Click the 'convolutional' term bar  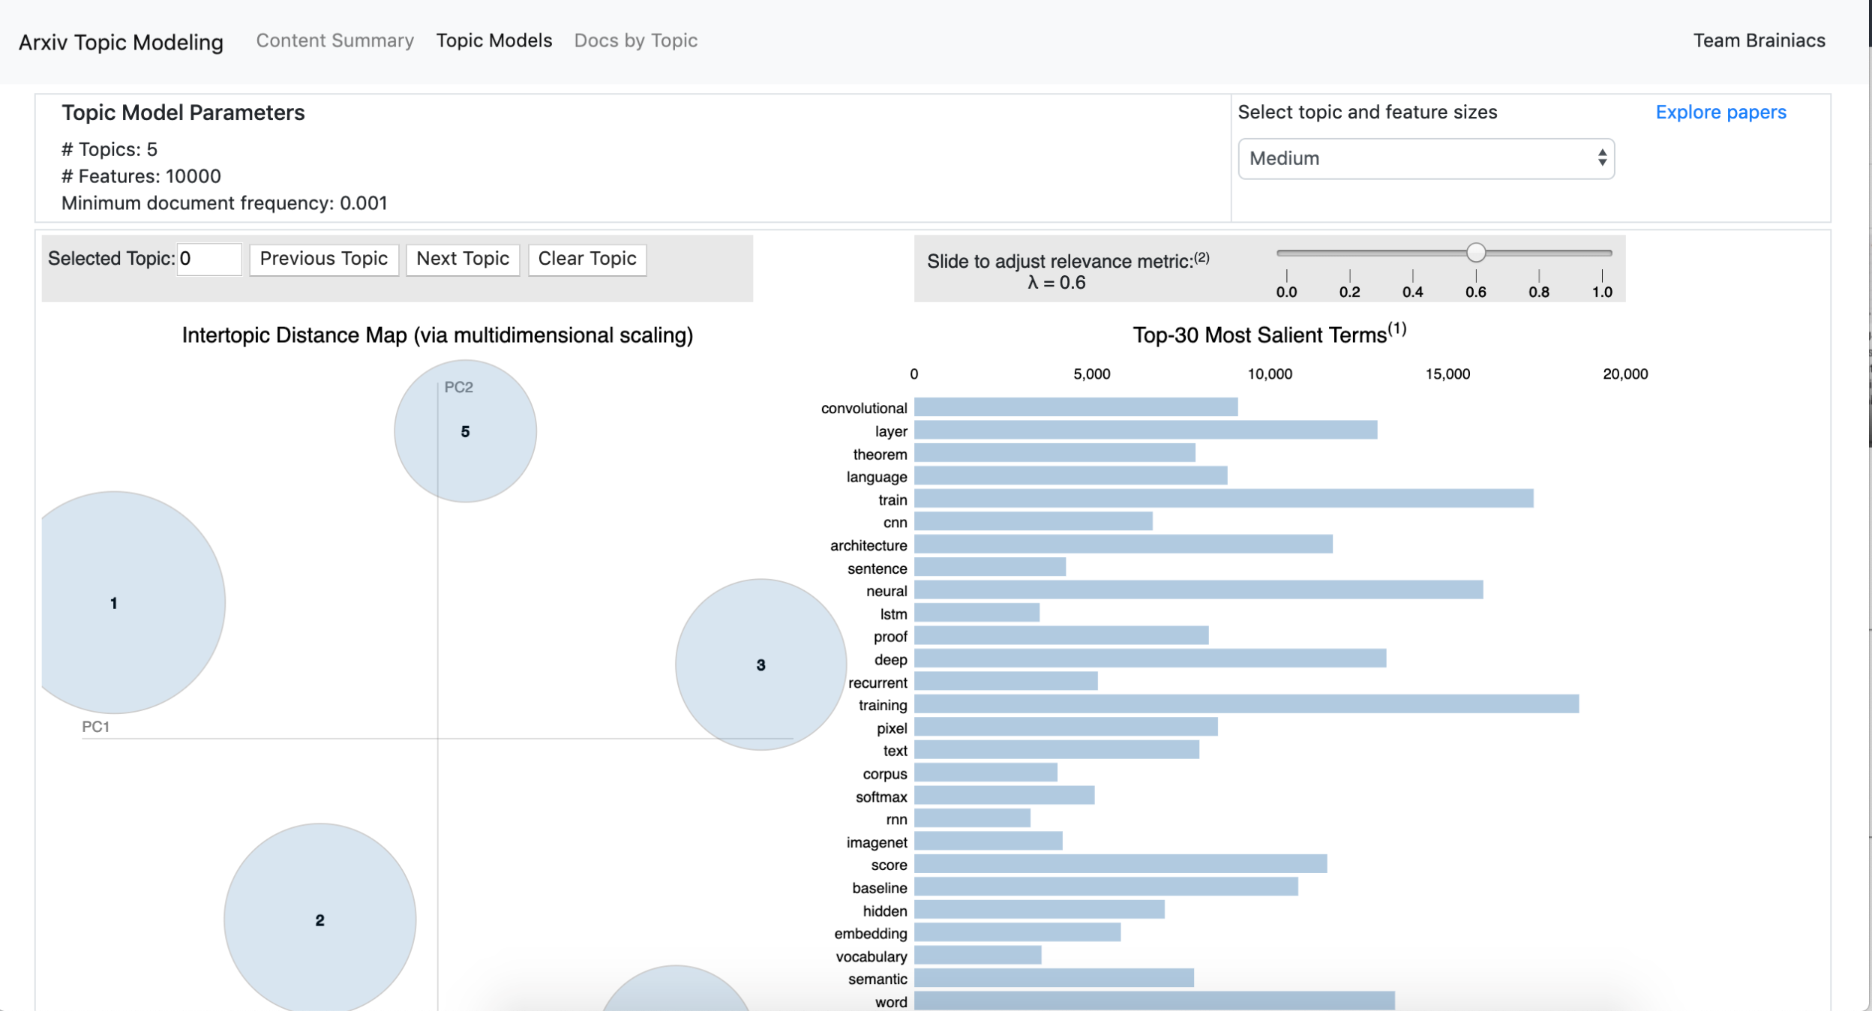1075,407
